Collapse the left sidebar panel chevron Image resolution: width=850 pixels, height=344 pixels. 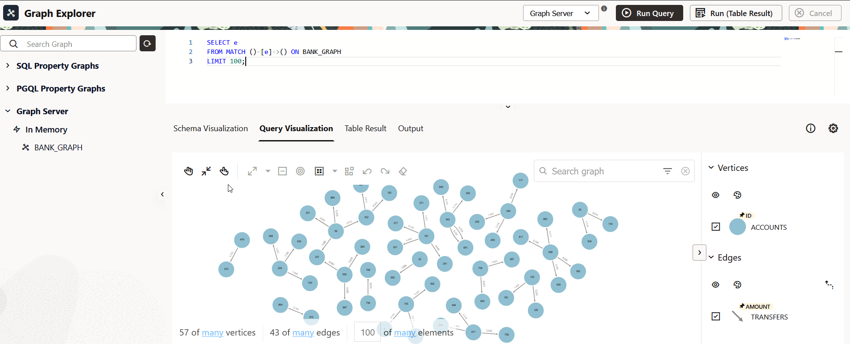[x=162, y=195]
